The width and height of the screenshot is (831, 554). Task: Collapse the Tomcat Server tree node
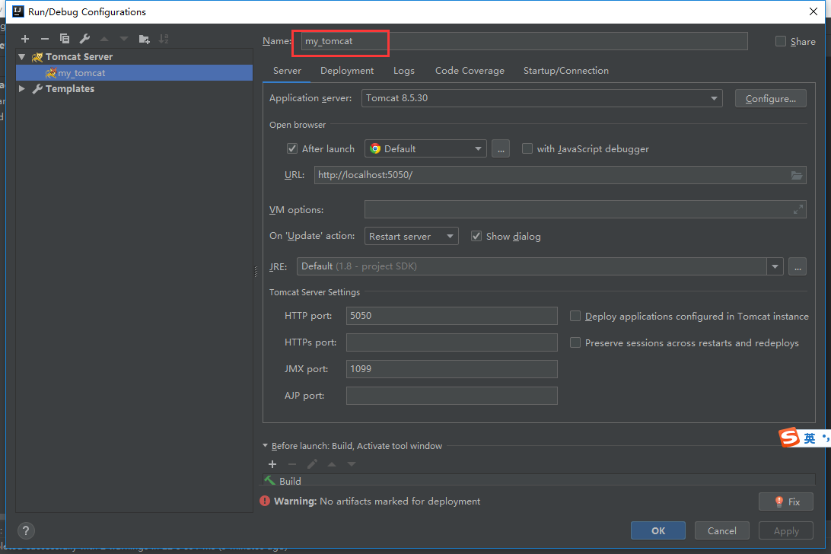22,57
